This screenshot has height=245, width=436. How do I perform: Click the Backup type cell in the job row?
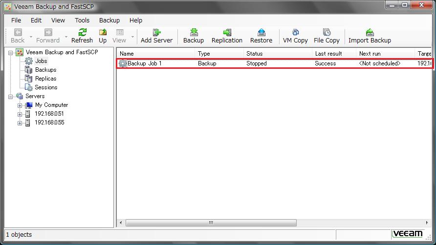click(207, 63)
